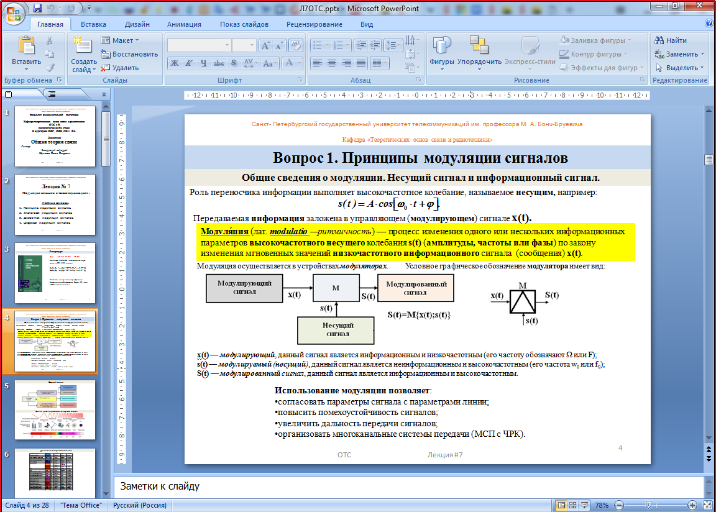716x512 pixels.
Task: Fit slide to current window
Action: pos(707,505)
